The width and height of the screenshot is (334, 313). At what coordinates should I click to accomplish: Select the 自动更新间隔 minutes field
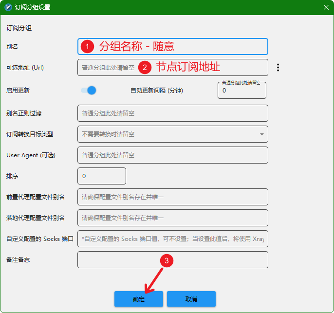[x=242, y=91]
